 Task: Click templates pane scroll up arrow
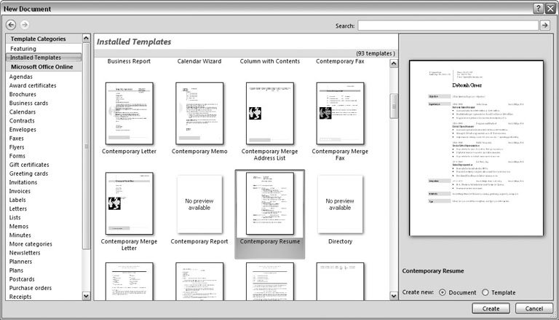pyautogui.click(x=394, y=64)
